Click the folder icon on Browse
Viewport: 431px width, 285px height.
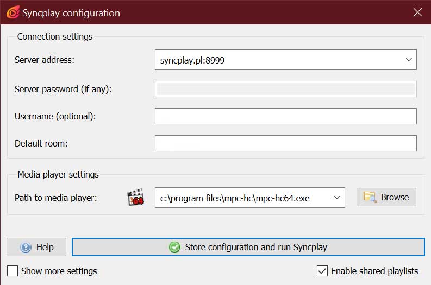(x=370, y=197)
